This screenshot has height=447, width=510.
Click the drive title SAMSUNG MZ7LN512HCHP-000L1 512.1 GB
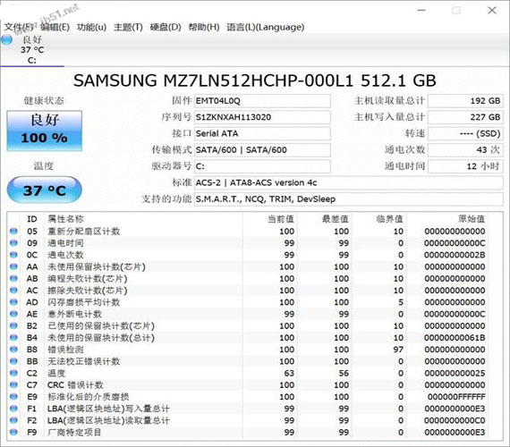[255, 80]
